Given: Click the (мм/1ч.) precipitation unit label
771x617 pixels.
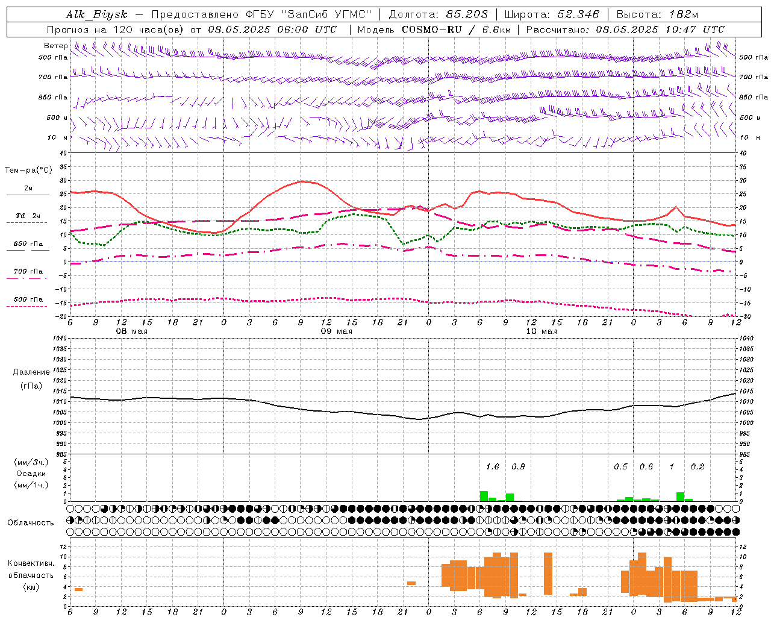Looking at the screenshot, I should [31, 485].
